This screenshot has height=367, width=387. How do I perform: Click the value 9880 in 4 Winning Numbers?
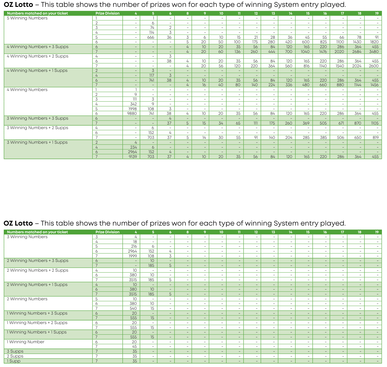(x=132, y=114)
